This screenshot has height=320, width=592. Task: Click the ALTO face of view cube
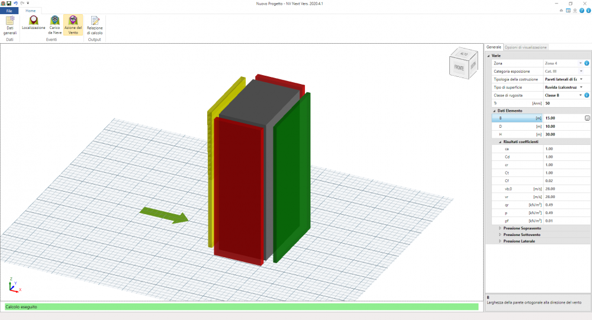(x=464, y=54)
